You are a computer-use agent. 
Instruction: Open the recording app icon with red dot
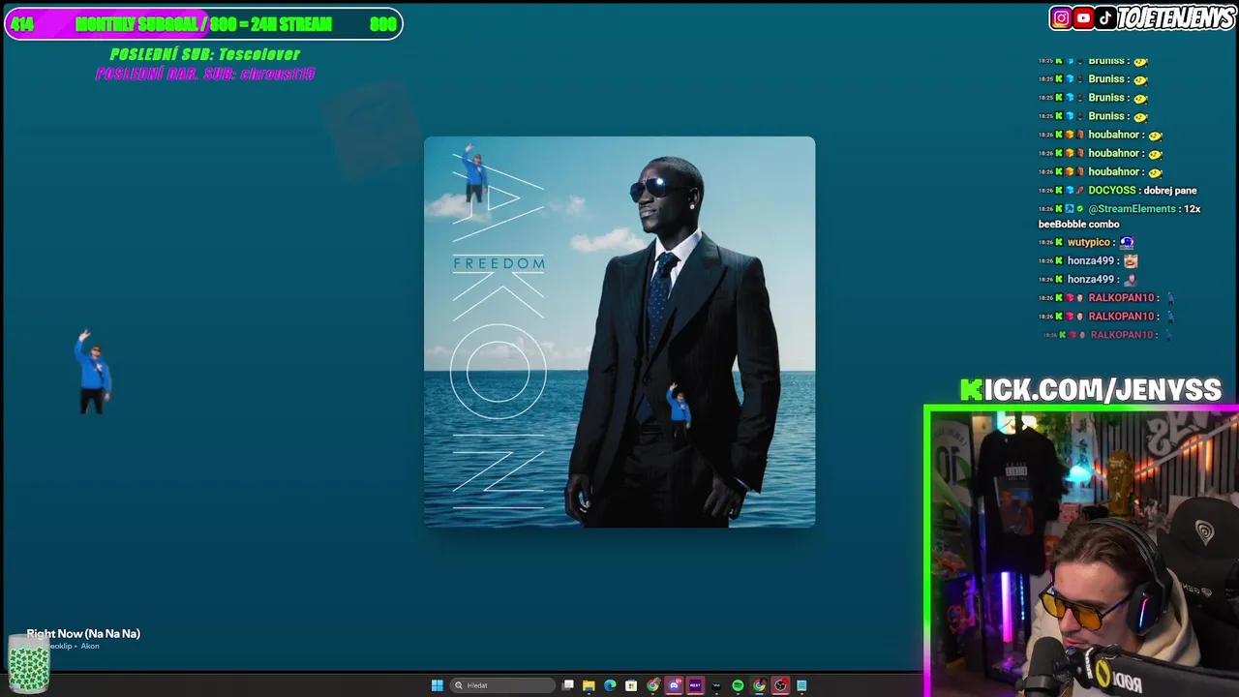click(780, 685)
